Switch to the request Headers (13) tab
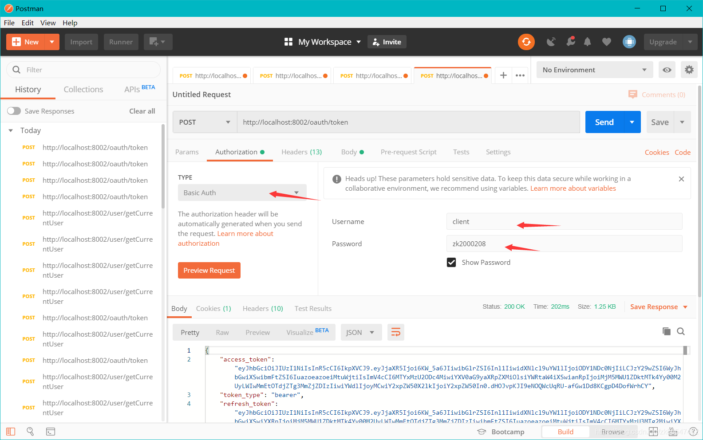703x440 pixels. pos(302,152)
